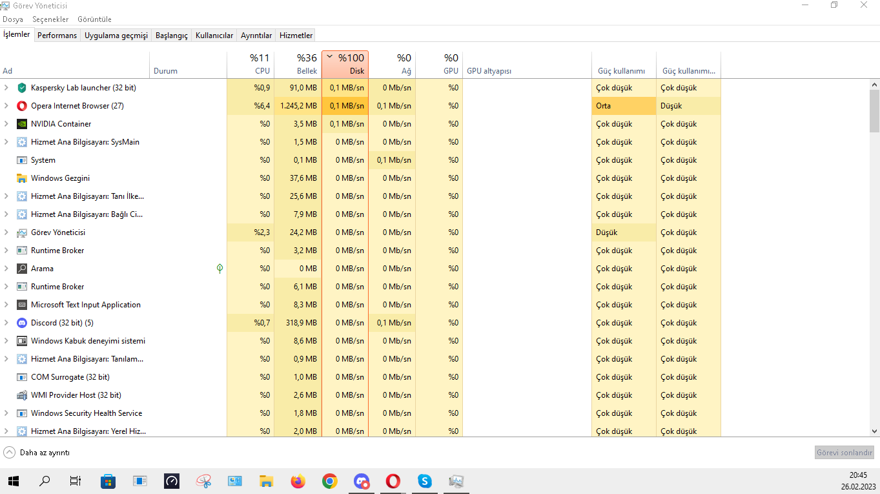The image size is (880, 494).
Task: Open Microsoft Store from the taskbar
Action: [x=108, y=481]
